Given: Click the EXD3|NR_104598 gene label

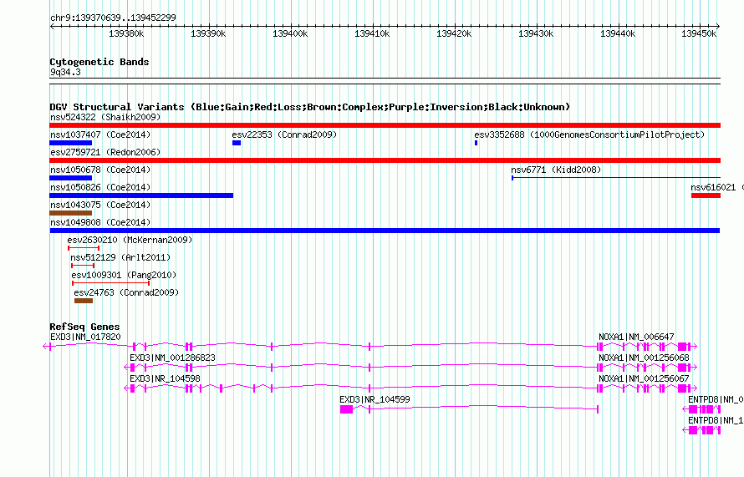Looking at the screenshot, I should (x=166, y=378).
